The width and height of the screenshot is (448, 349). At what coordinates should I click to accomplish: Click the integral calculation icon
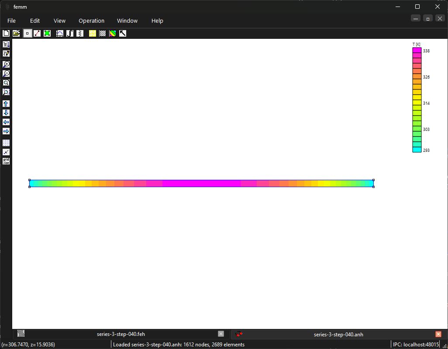click(x=70, y=34)
